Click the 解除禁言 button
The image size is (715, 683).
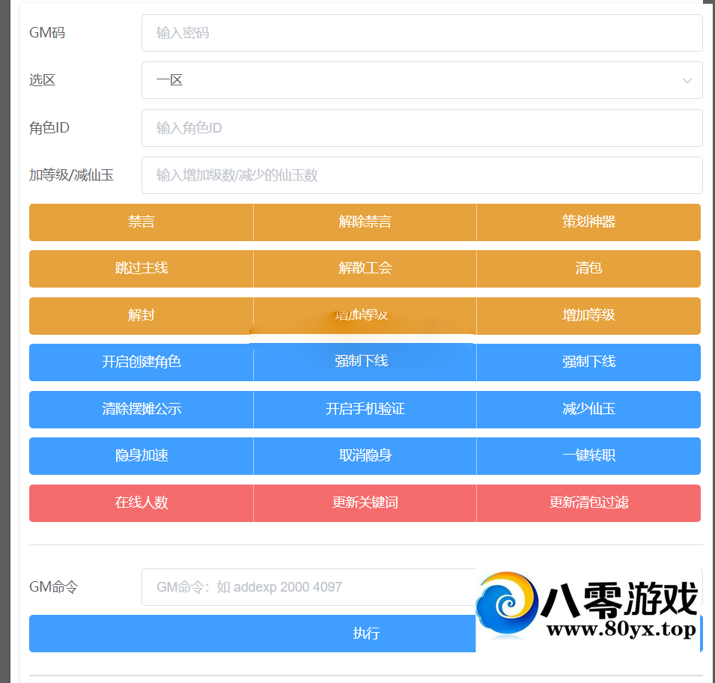[365, 222]
